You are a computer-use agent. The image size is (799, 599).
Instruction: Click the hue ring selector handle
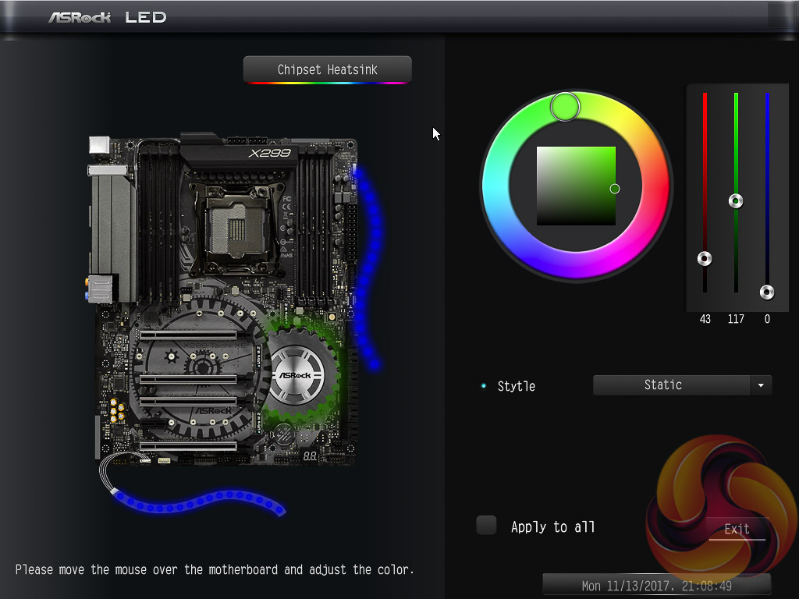tap(565, 106)
